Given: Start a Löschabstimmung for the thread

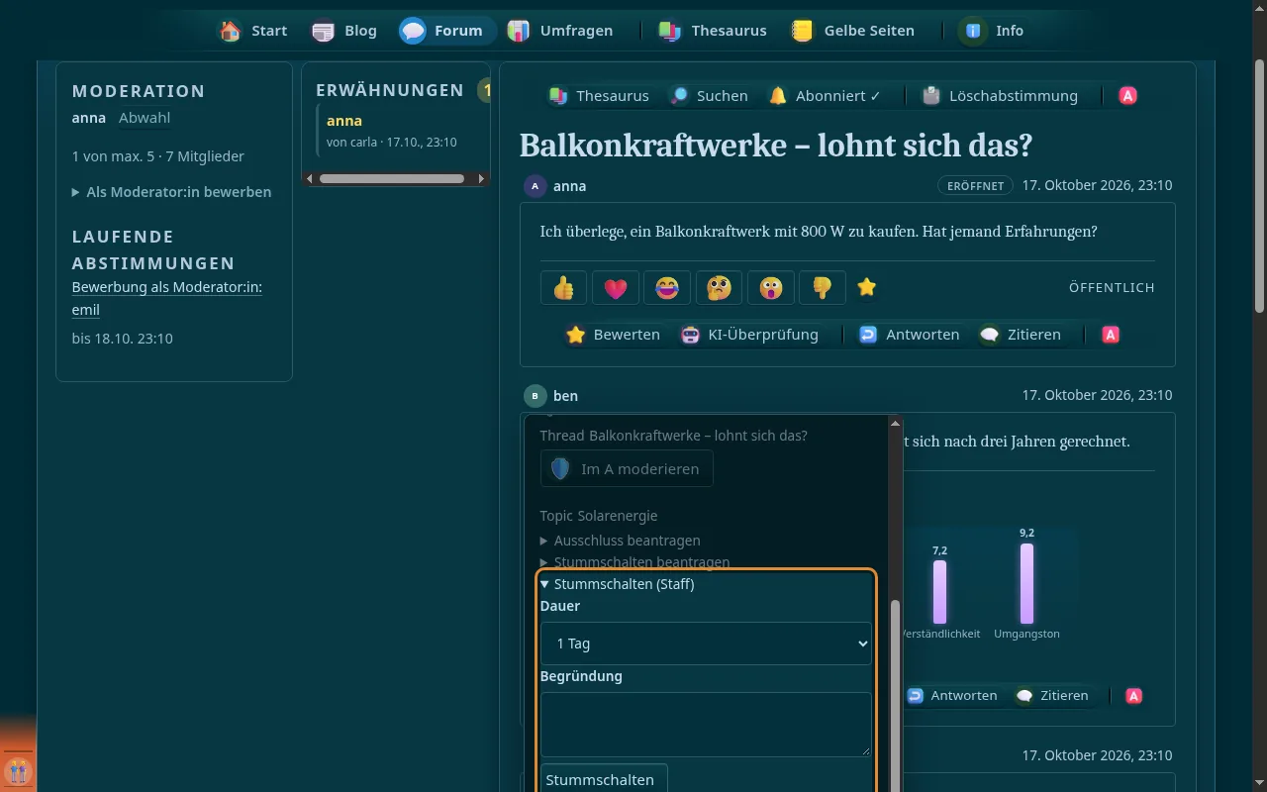Looking at the screenshot, I should coord(1000,96).
